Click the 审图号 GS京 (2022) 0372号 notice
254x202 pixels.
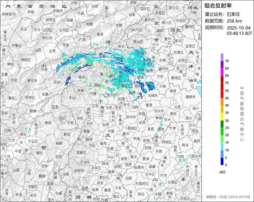pos(228,197)
